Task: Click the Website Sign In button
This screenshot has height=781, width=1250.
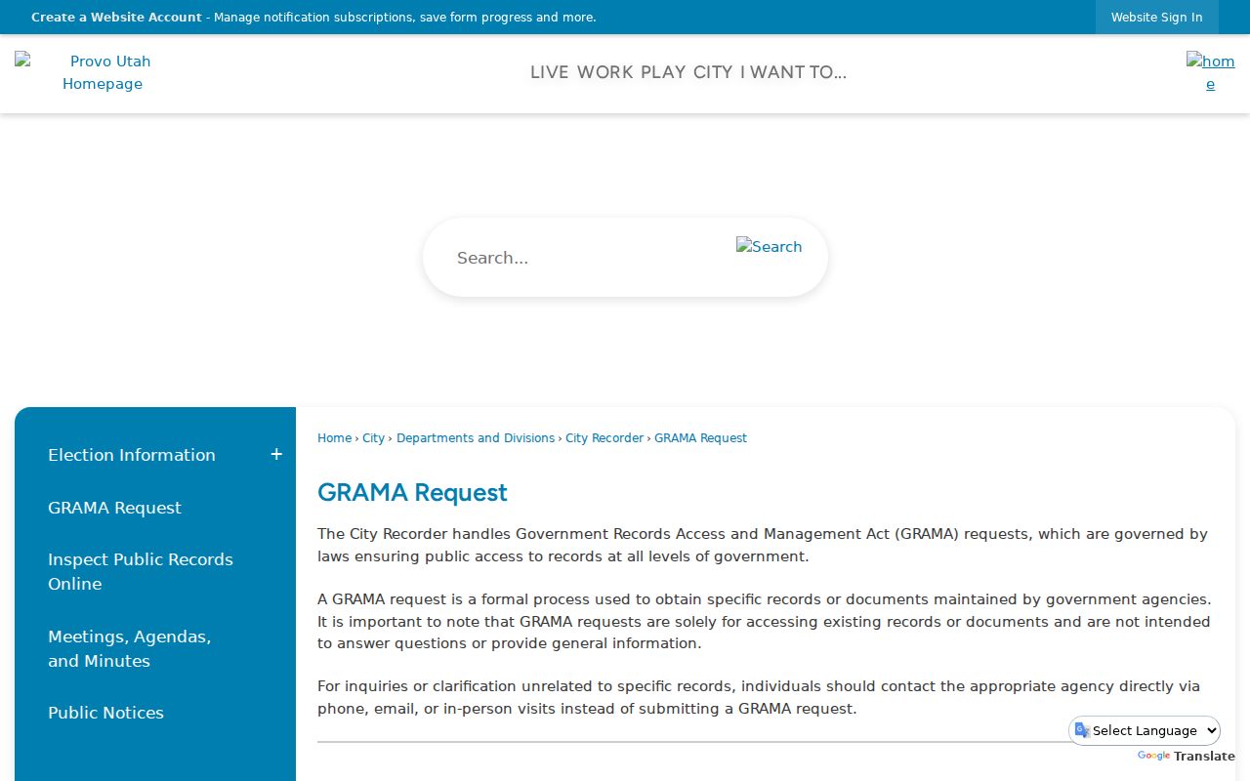Action: pos(1156,18)
